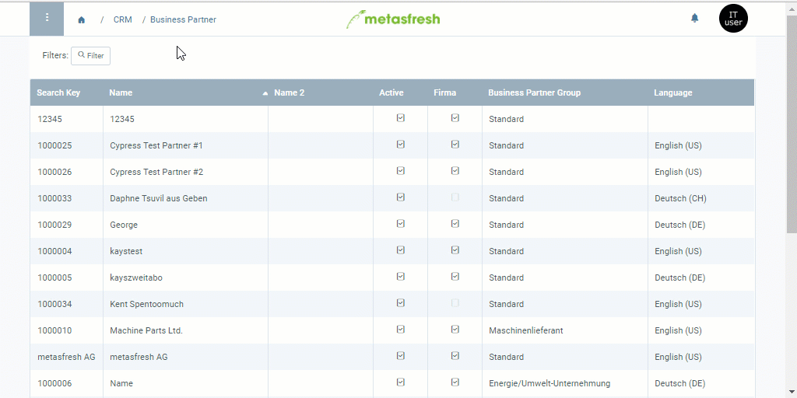797x398 pixels.
Task: Open CRM breadcrumb menu
Action: tap(122, 19)
